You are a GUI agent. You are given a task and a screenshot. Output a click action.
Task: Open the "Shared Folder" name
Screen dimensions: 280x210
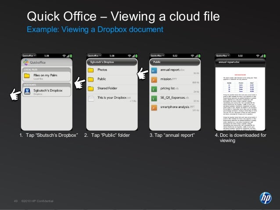108,88
